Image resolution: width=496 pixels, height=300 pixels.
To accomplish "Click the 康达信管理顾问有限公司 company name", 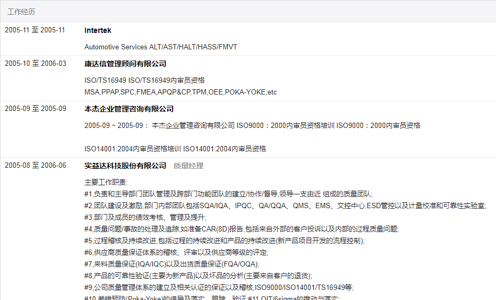I will click(125, 64).
